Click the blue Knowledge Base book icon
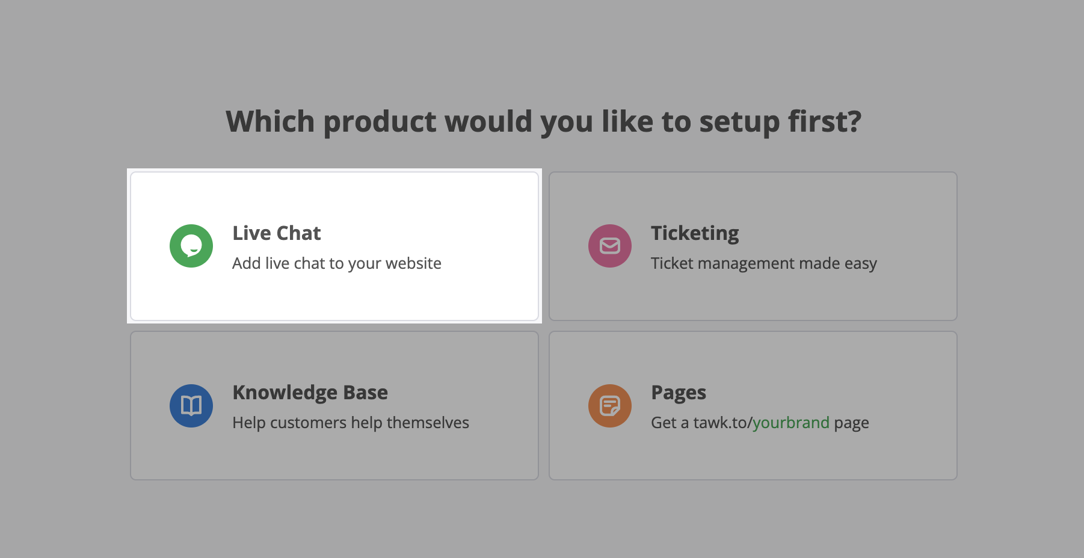The height and width of the screenshot is (558, 1084). coord(191,406)
